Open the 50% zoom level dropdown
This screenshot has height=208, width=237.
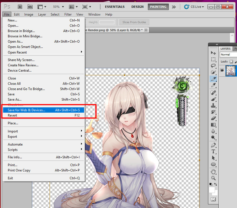point(58,7)
